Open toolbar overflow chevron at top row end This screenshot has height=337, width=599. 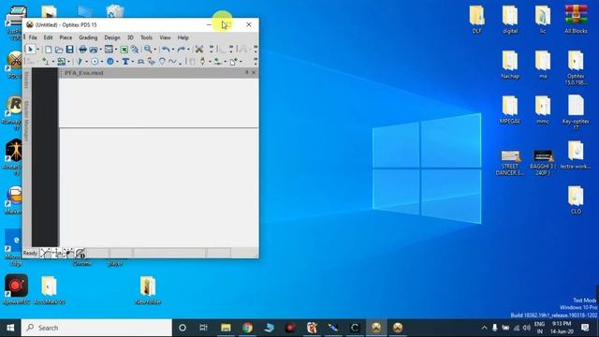256,49
